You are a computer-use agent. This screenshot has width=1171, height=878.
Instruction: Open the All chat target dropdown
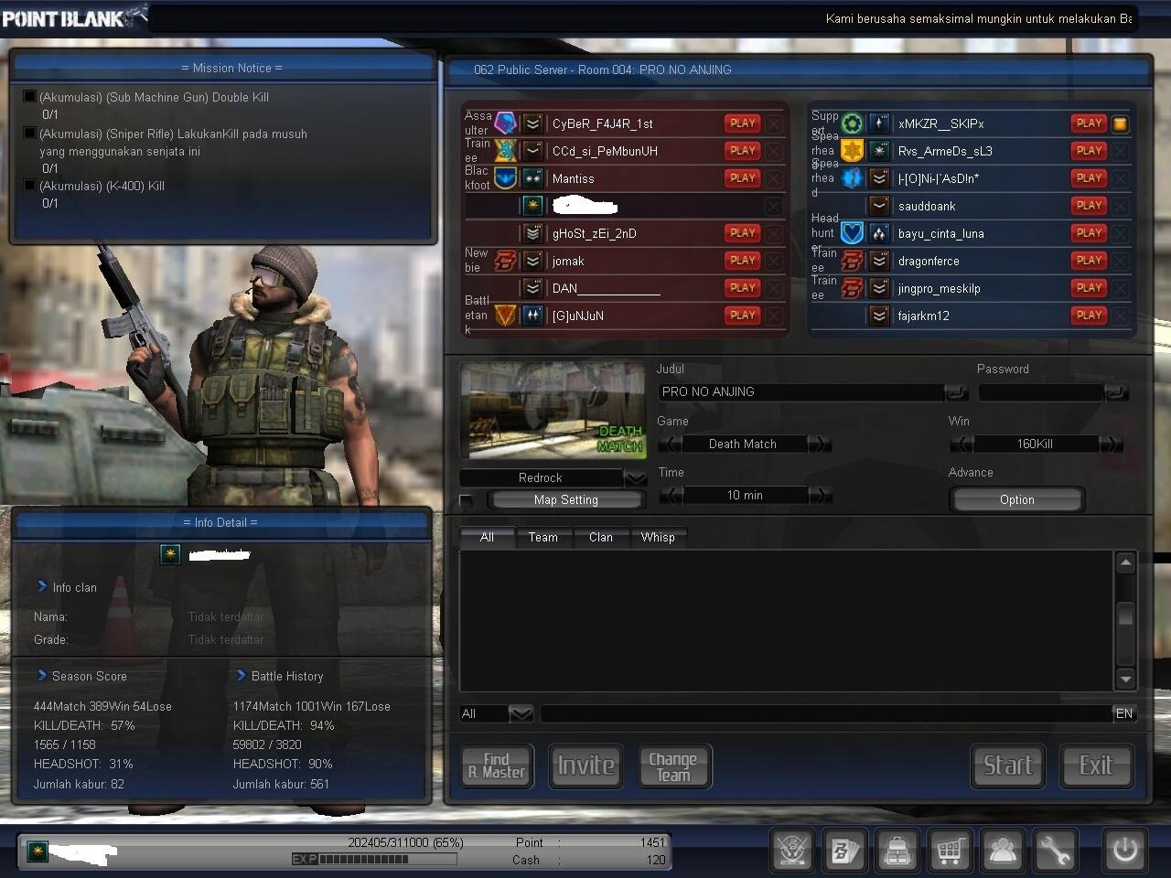[521, 713]
